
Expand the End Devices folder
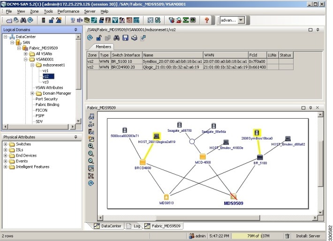click(x=5, y=155)
